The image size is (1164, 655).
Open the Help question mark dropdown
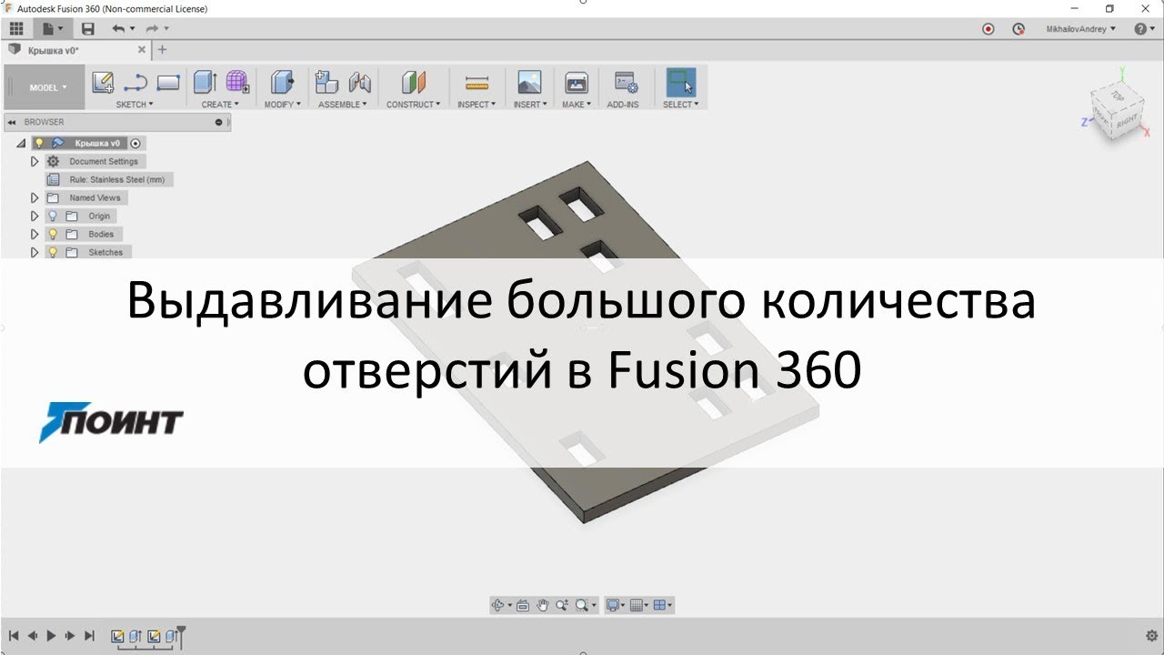click(x=1145, y=29)
